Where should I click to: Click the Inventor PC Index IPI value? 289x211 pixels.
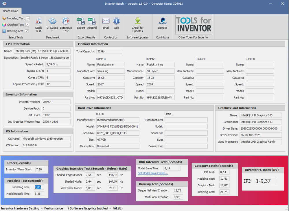point(266,181)
